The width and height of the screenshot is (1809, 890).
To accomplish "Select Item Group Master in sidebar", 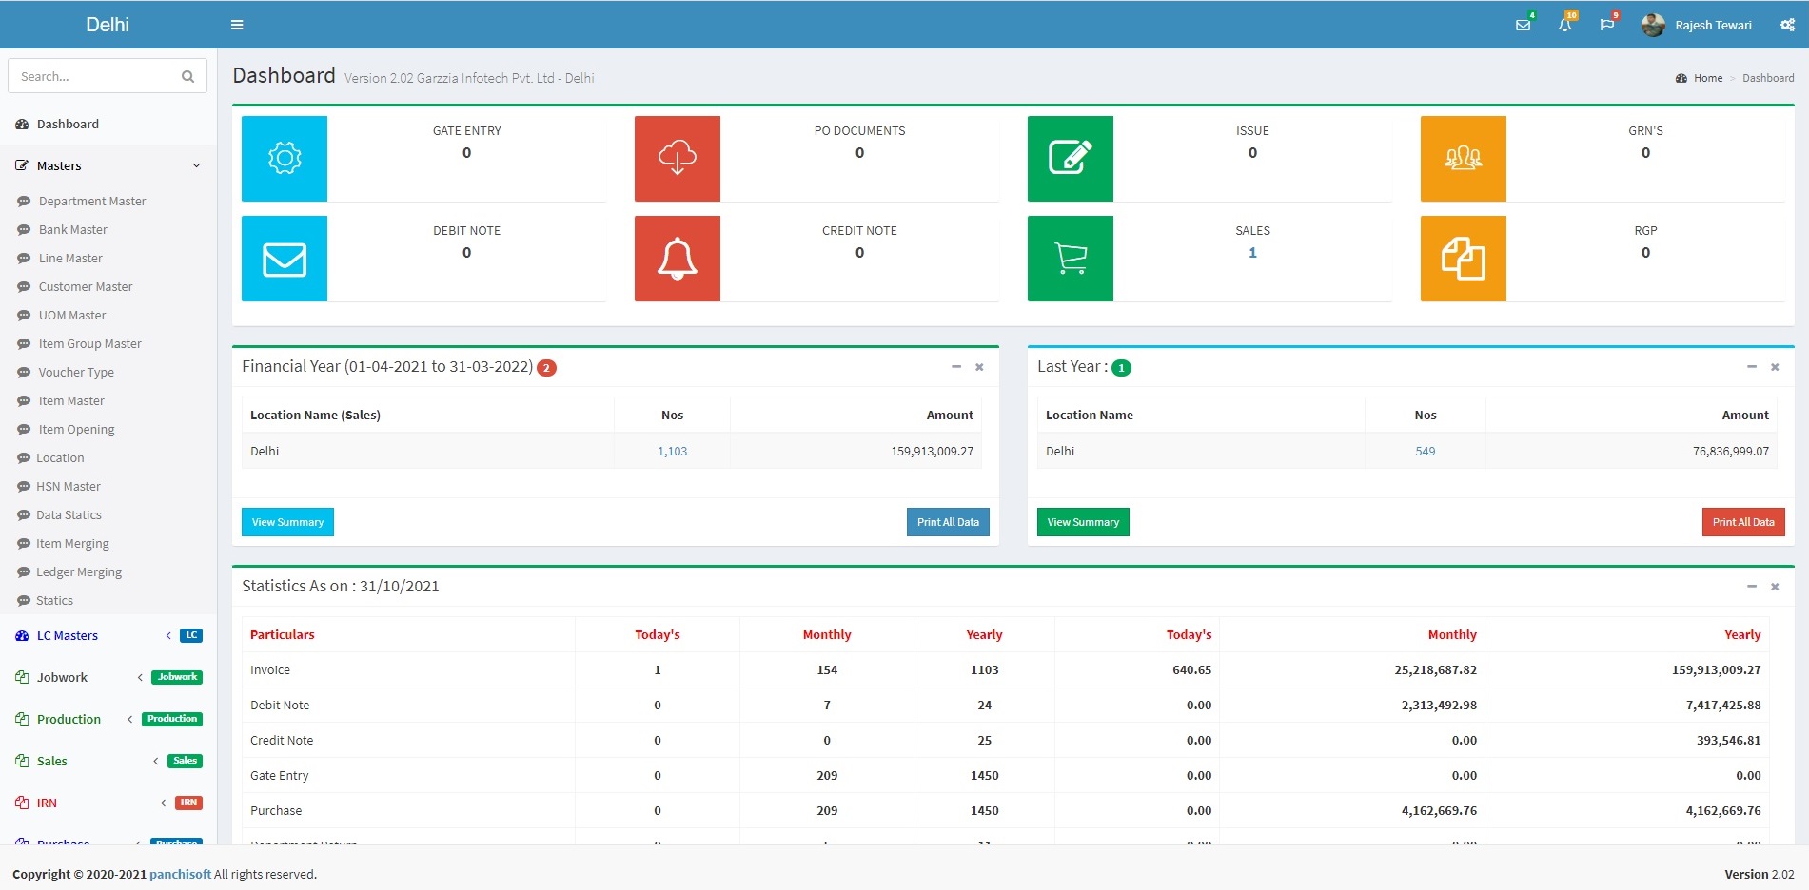I will click(89, 343).
